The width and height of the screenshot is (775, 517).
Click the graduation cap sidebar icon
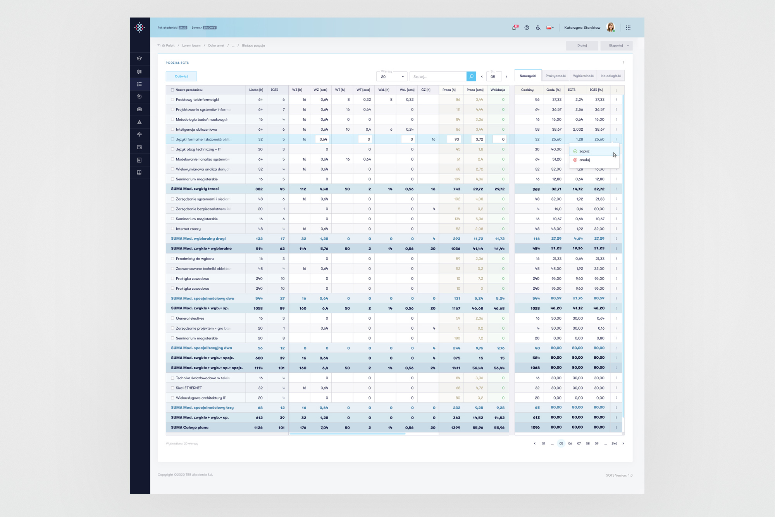[139, 59]
